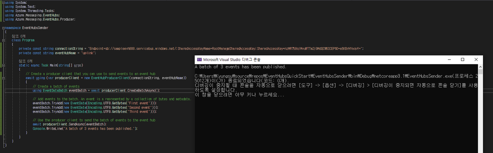Click the '// Add events to the batch' comment

(x=112, y=99)
